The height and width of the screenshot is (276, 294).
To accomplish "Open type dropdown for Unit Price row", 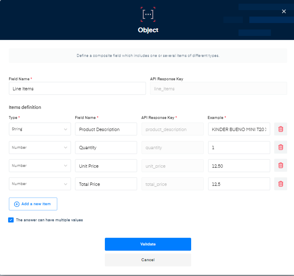I will [40, 166].
